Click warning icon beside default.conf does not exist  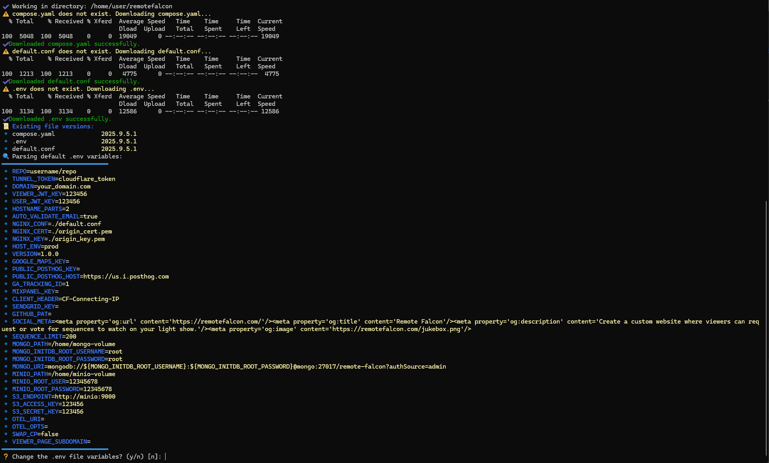(6, 51)
